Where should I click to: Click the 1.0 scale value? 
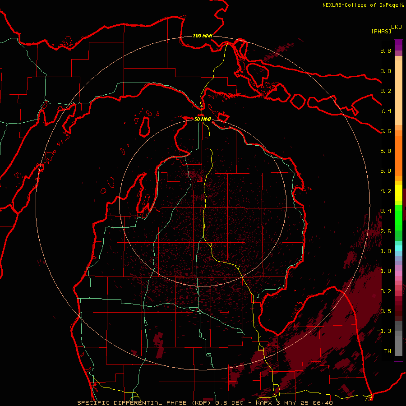click(x=386, y=271)
